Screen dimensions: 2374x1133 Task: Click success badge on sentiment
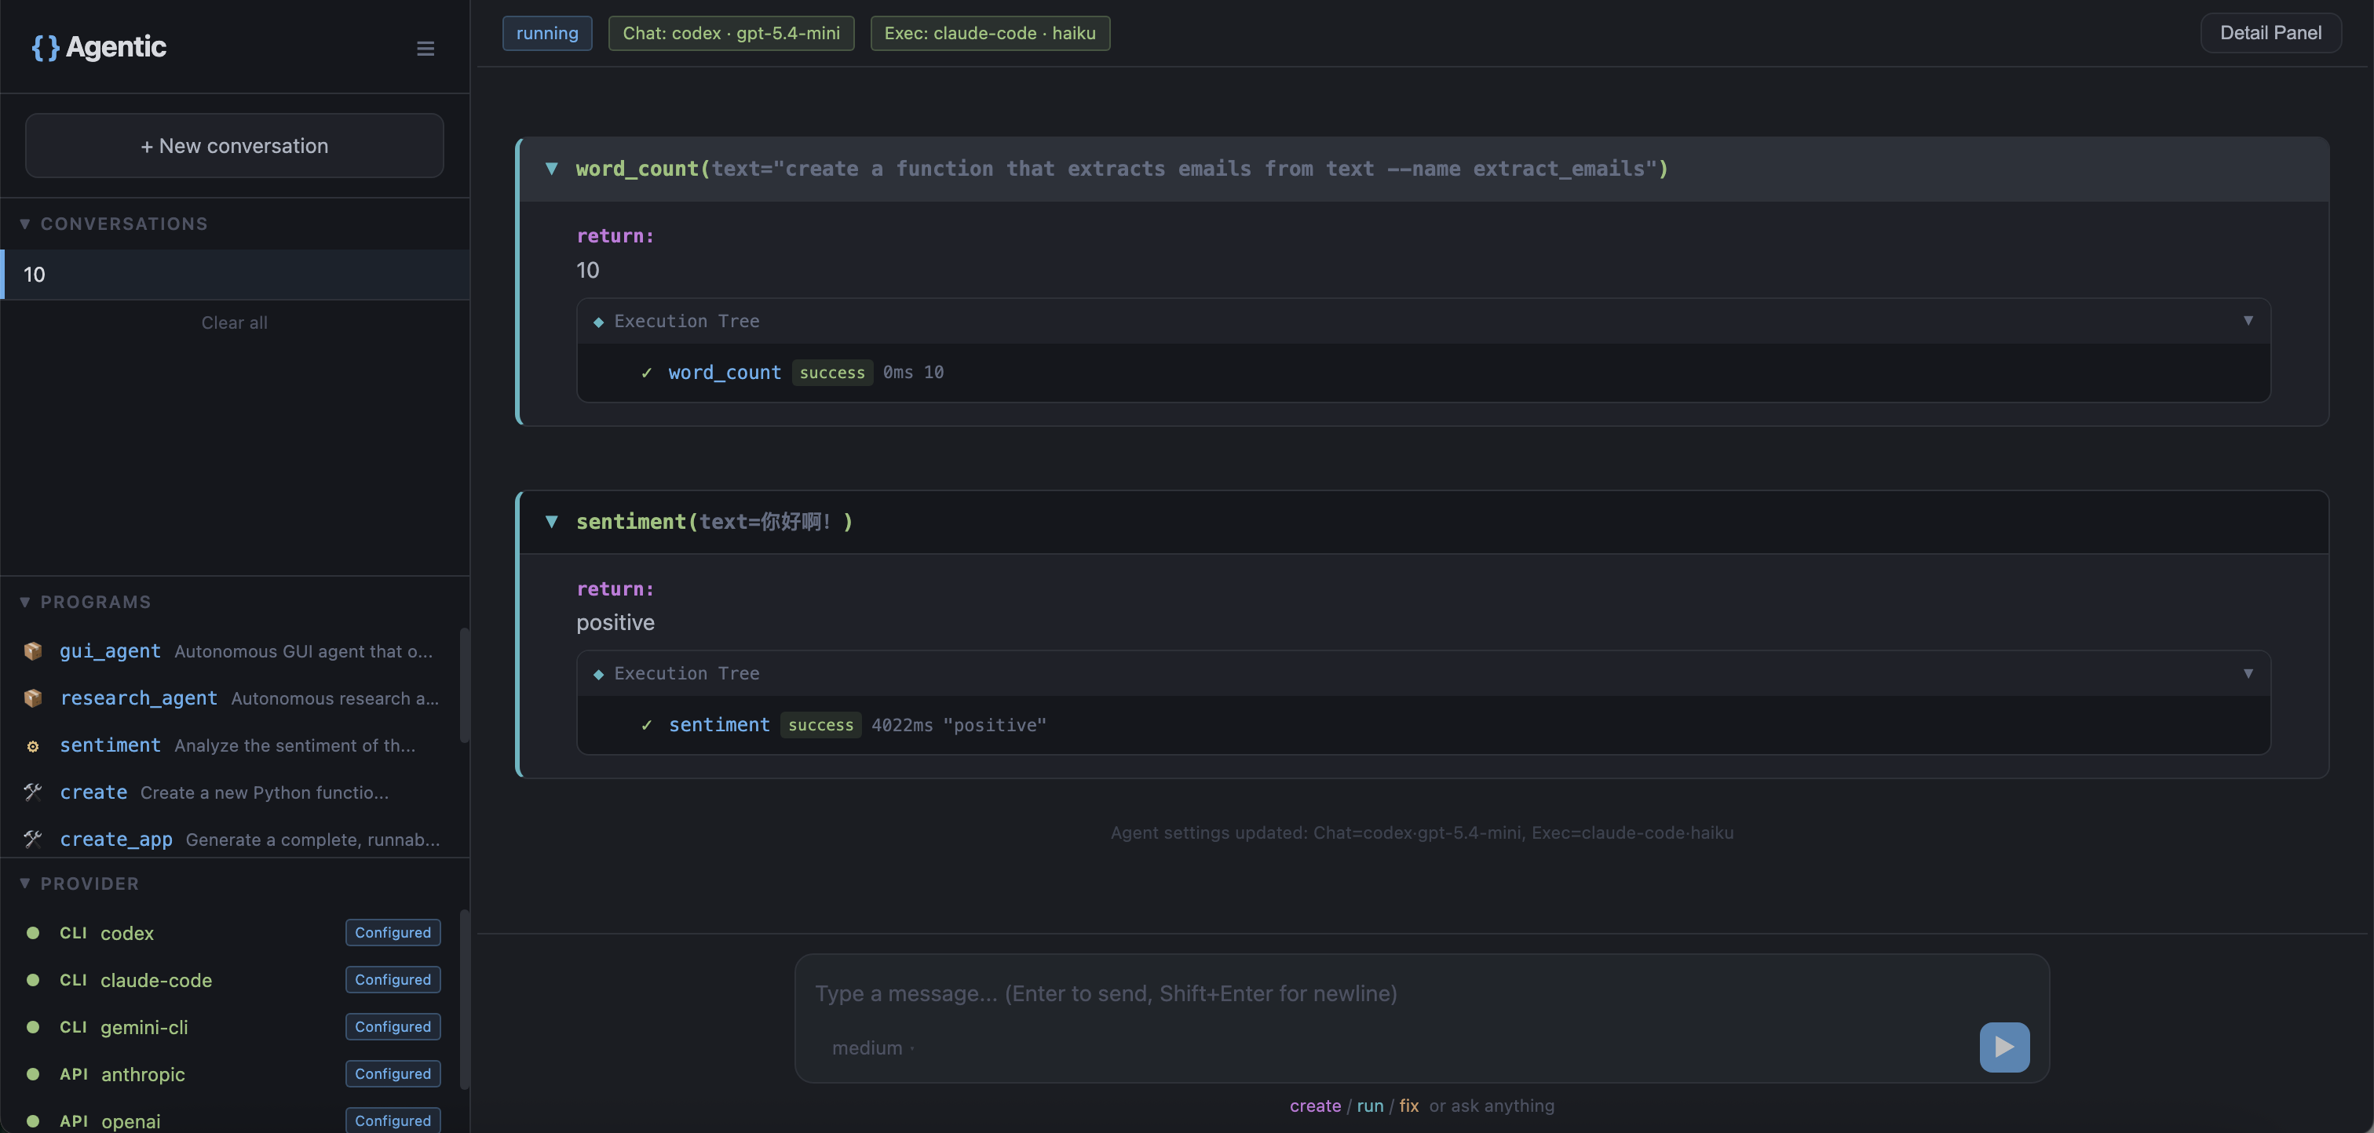point(820,725)
